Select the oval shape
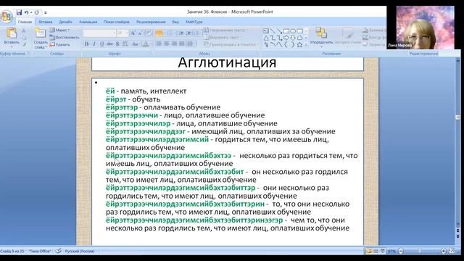Screen dimensions: 464x261 click(x=293, y=30)
